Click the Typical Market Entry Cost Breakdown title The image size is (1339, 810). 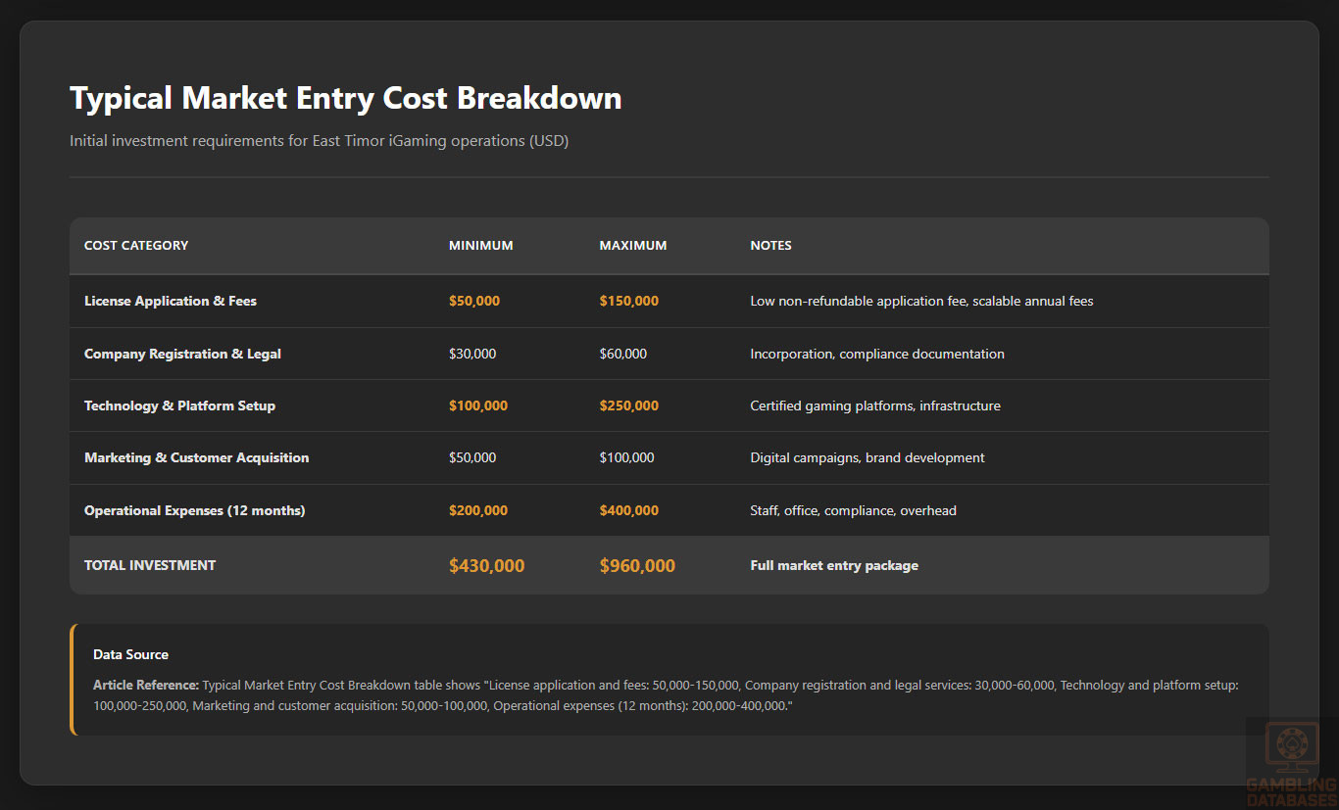coord(345,98)
